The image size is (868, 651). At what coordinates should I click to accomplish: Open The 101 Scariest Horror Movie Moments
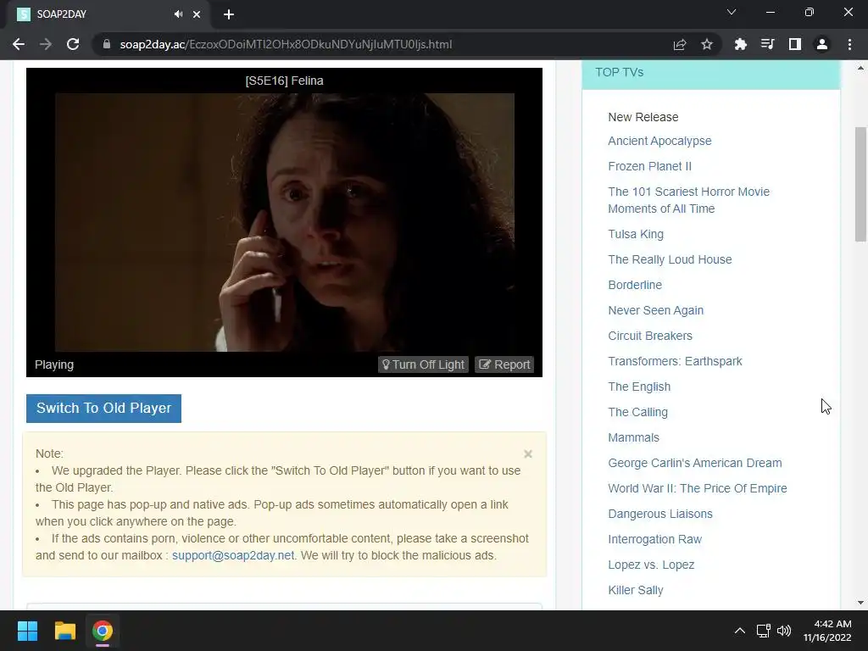(x=688, y=200)
